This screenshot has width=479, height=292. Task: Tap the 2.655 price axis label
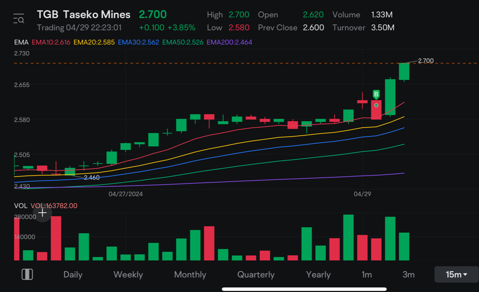tap(21, 85)
